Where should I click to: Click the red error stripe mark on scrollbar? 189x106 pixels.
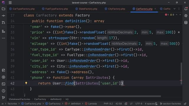pos(181,80)
